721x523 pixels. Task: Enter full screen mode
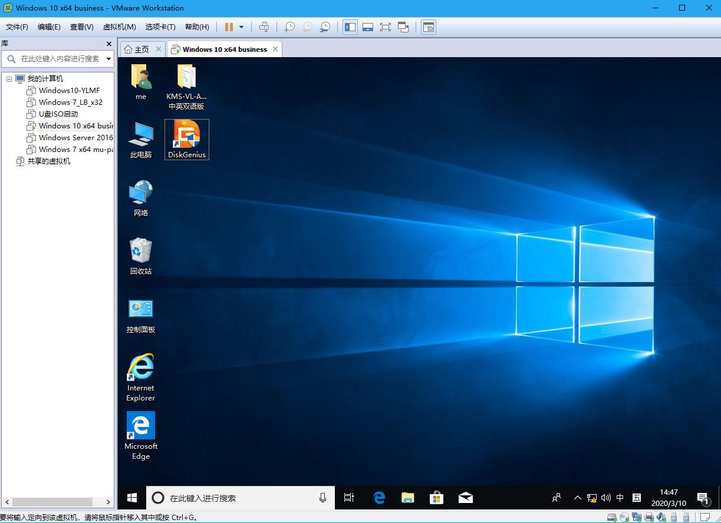(x=385, y=27)
